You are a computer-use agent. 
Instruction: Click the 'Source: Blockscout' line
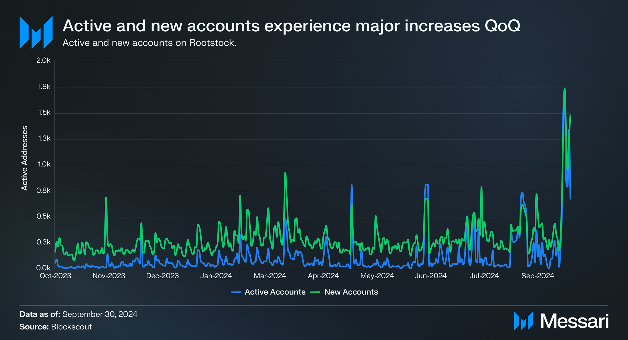[x=56, y=327]
